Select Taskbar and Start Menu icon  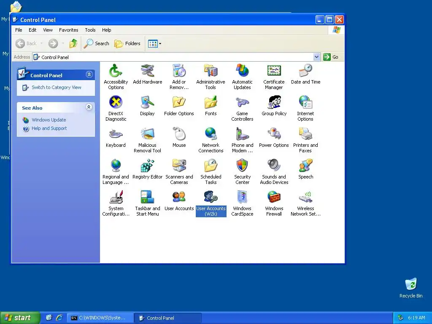pyautogui.click(x=147, y=197)
